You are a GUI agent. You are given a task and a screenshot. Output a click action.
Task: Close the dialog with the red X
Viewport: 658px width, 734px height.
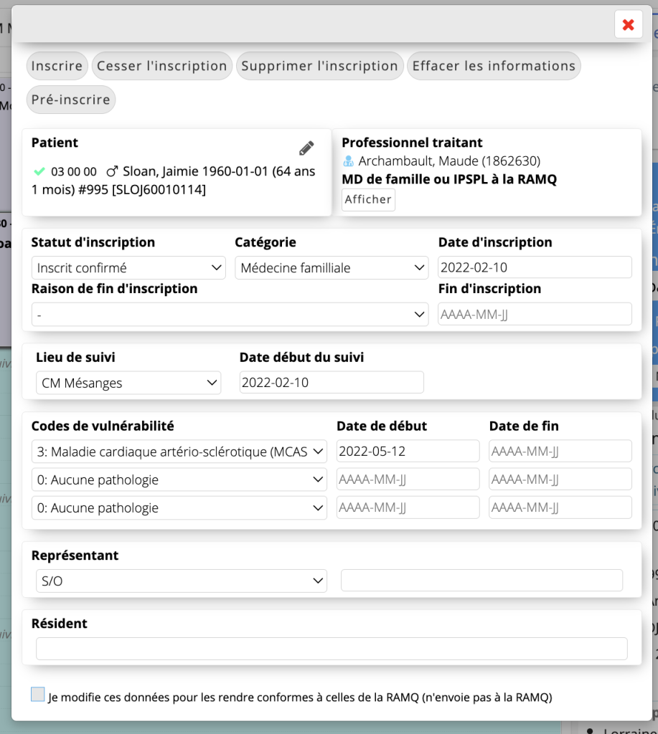[x=628, y=24]
